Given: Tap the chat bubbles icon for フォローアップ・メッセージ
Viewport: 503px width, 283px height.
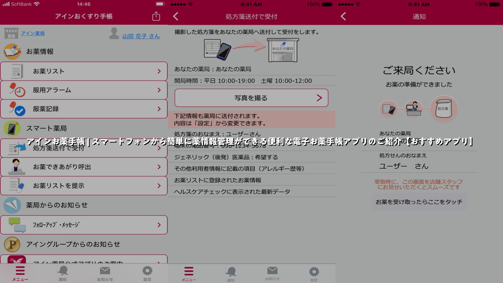Looking at the screenshot, I should tap(17, 225).
